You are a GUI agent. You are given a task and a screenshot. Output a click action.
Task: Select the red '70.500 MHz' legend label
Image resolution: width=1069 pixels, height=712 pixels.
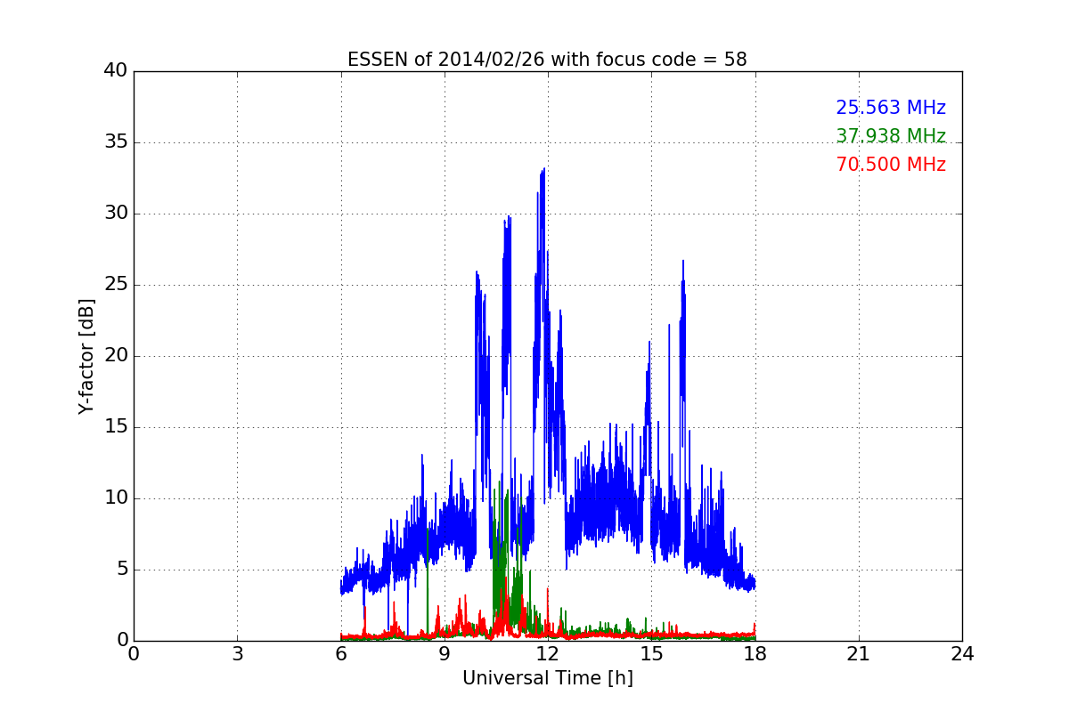891,165
